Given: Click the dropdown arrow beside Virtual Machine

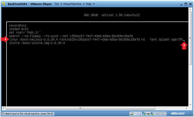Looking at the screenshot, I should tap(84, 4).
